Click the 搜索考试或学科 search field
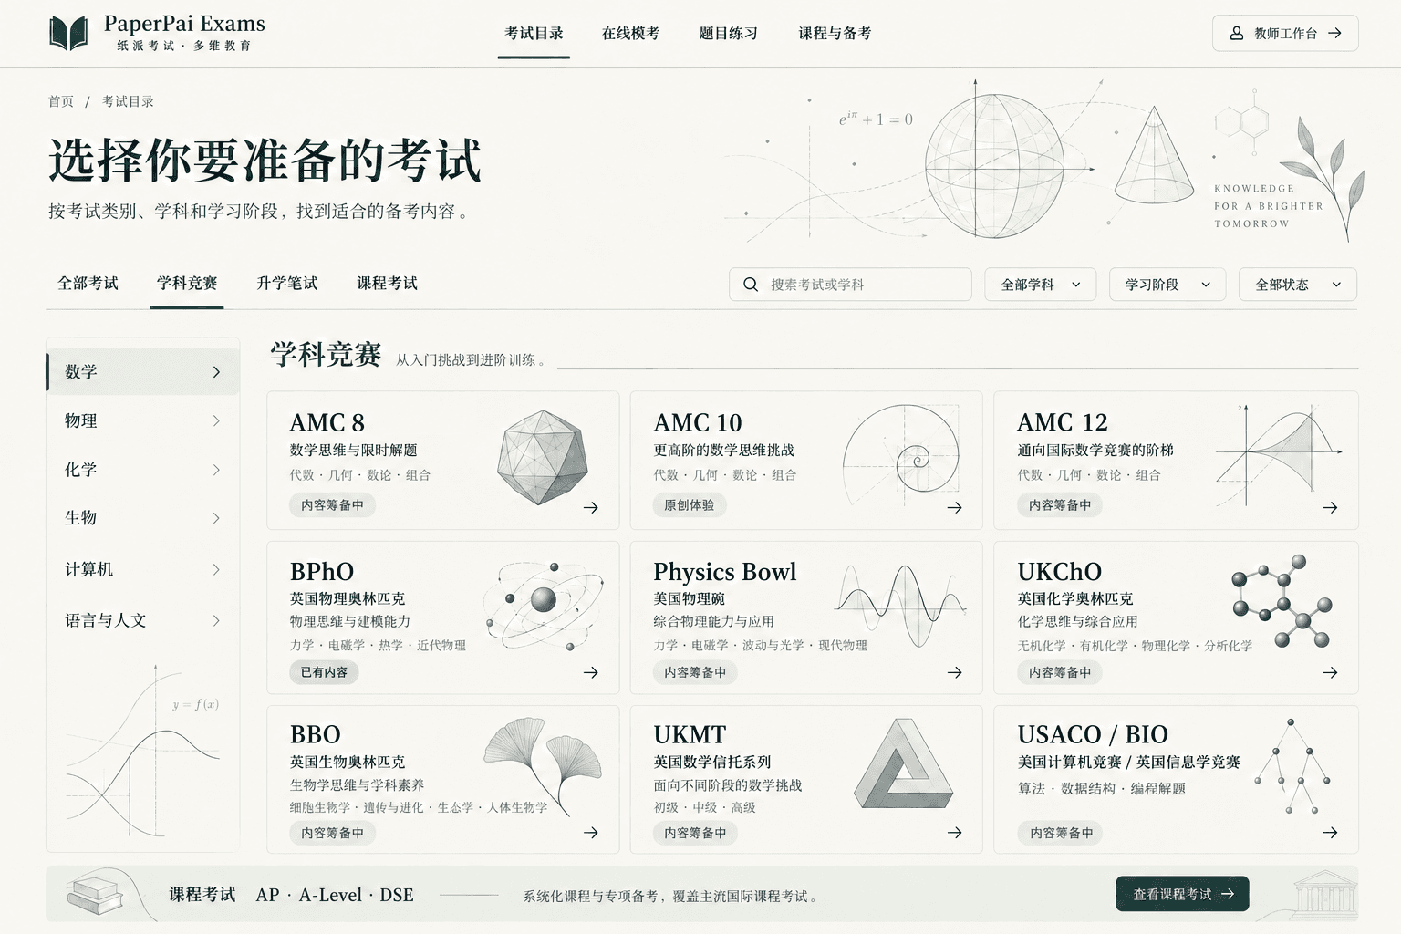Viewport: 1401px width, 934px height. (850, 285)
